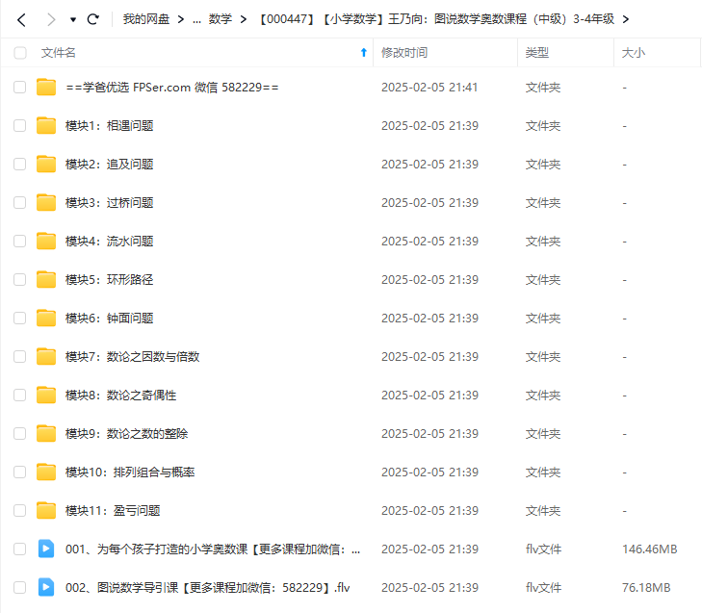Click folder icon of 模块3:过桥问题
This screenshot has width=702, height=613.
(46, 202)
